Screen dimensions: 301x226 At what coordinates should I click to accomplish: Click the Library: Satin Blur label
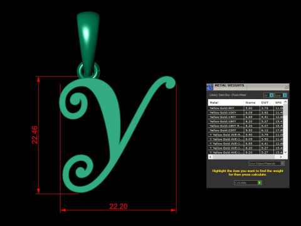click(x=228, y=95)
